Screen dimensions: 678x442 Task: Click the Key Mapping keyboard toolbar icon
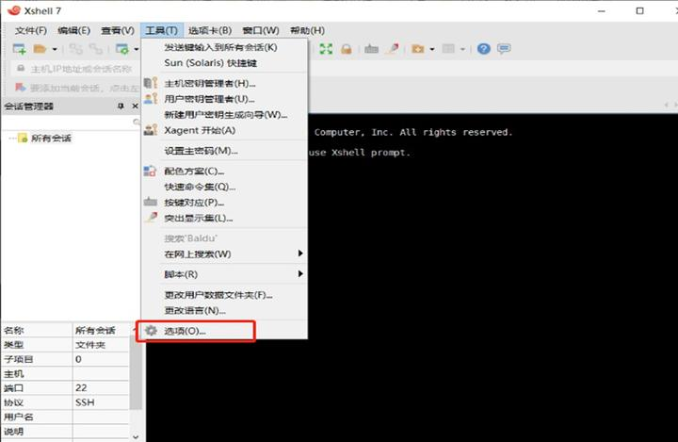click(x=371, y=49)
